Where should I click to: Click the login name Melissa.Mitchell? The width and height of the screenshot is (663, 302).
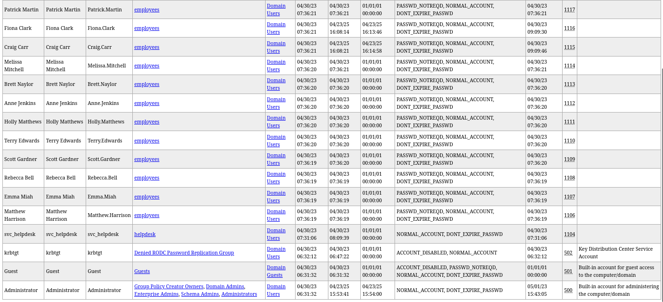coord(107,66)
